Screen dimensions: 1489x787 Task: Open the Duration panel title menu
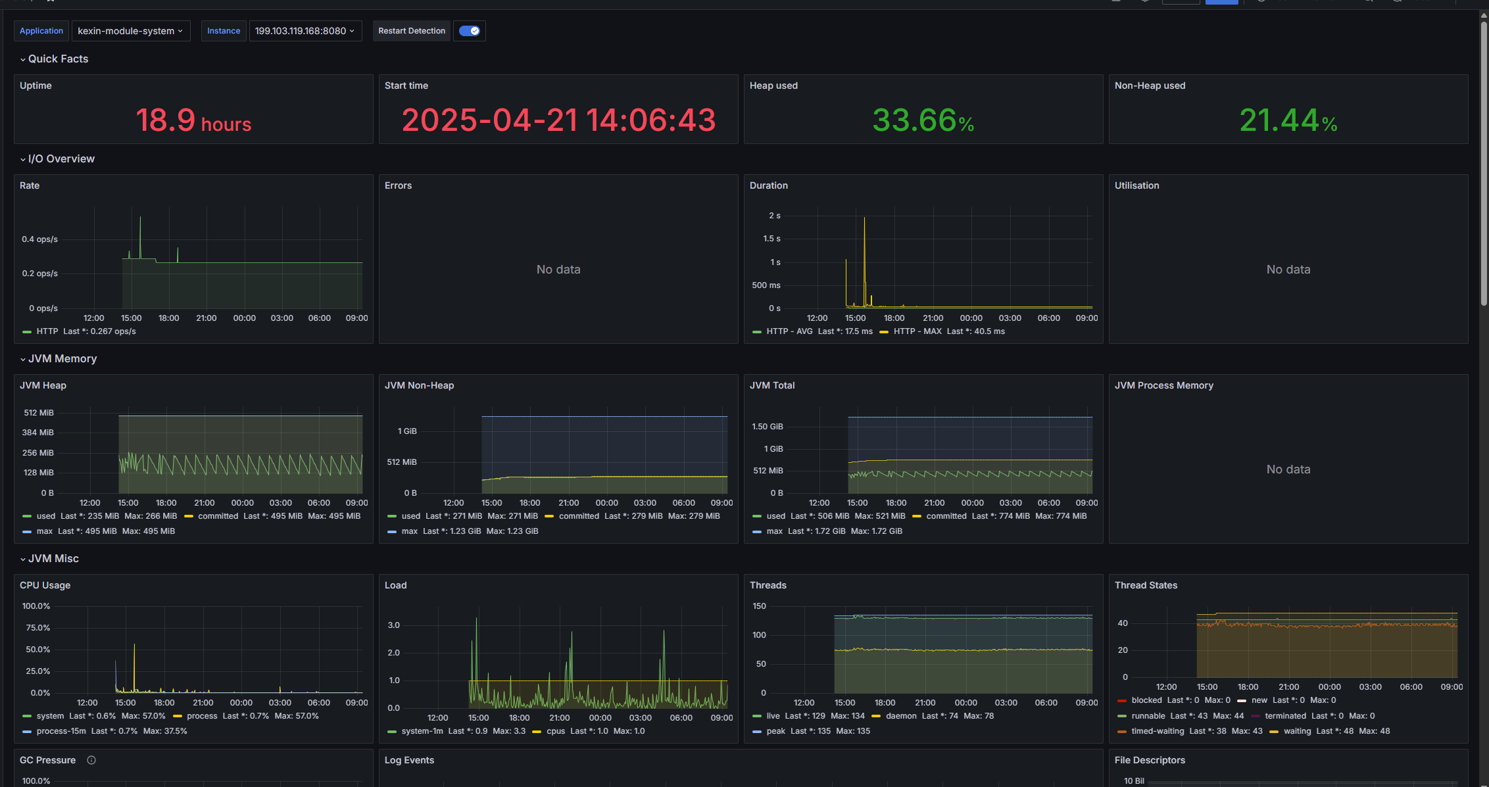769,185
